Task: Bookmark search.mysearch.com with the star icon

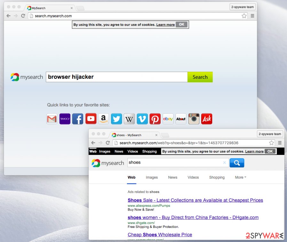Action: coord(244,16)
